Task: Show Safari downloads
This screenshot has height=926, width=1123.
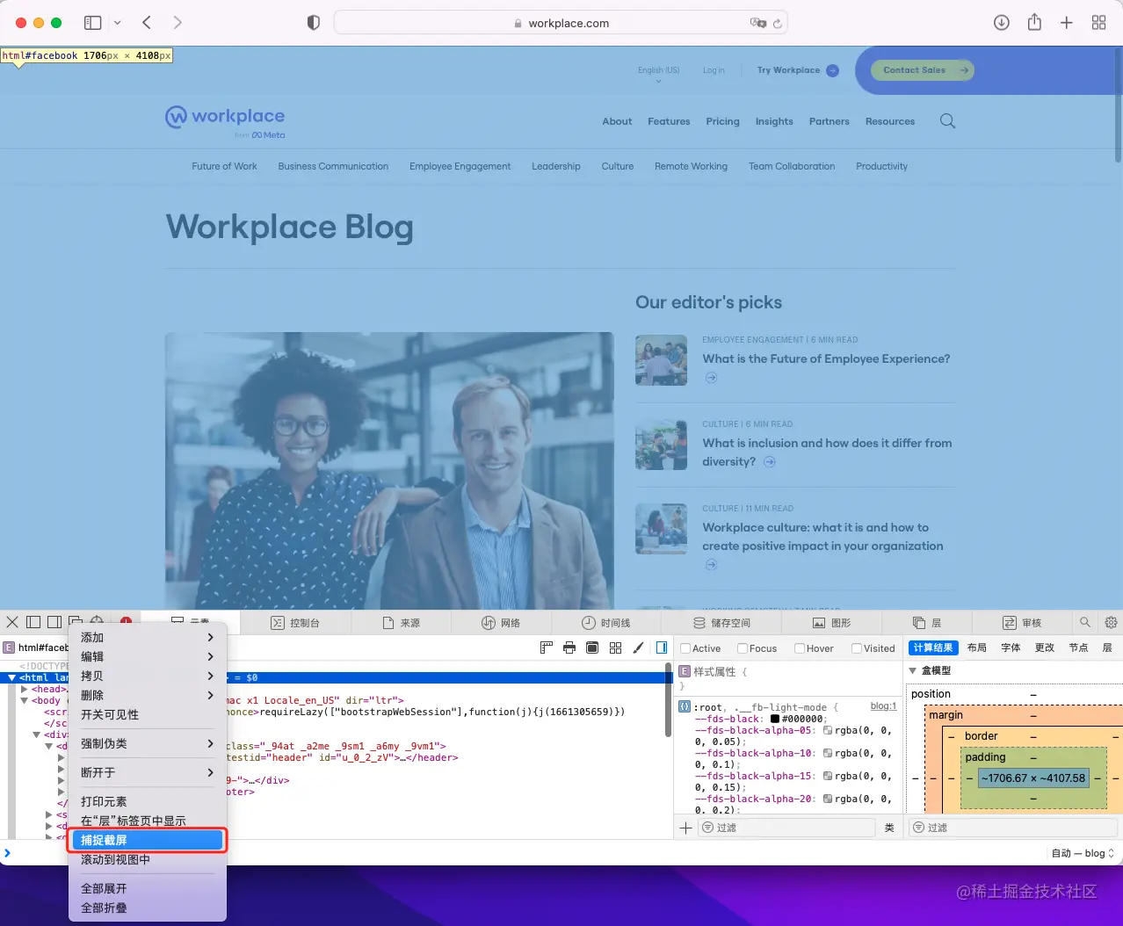Action: pyautogui.click(x=1002, y=23)
